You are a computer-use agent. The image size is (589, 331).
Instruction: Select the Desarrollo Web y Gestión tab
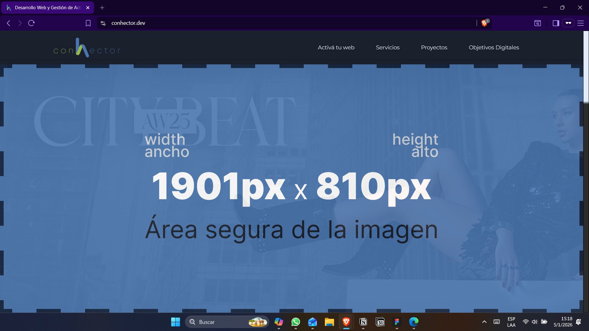click(x=46, y=8)
